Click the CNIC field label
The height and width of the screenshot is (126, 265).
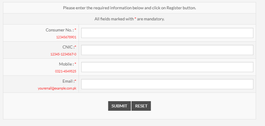(69, 47)
